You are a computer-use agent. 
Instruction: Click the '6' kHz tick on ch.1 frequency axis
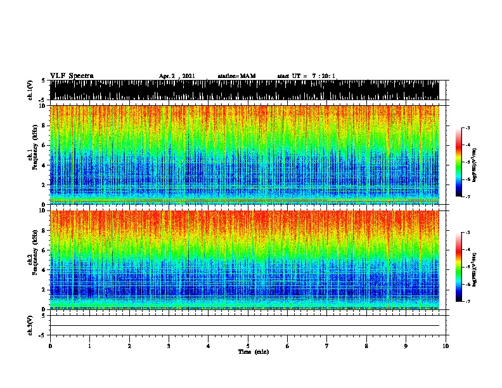[x=44, y=145]
